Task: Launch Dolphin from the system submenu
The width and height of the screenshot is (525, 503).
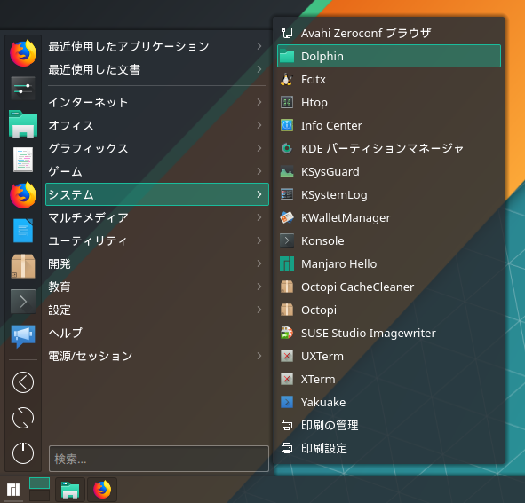Action: pos(389,56)
